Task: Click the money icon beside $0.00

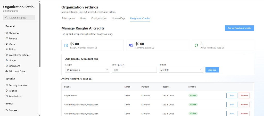Action: tap(131, 45)
